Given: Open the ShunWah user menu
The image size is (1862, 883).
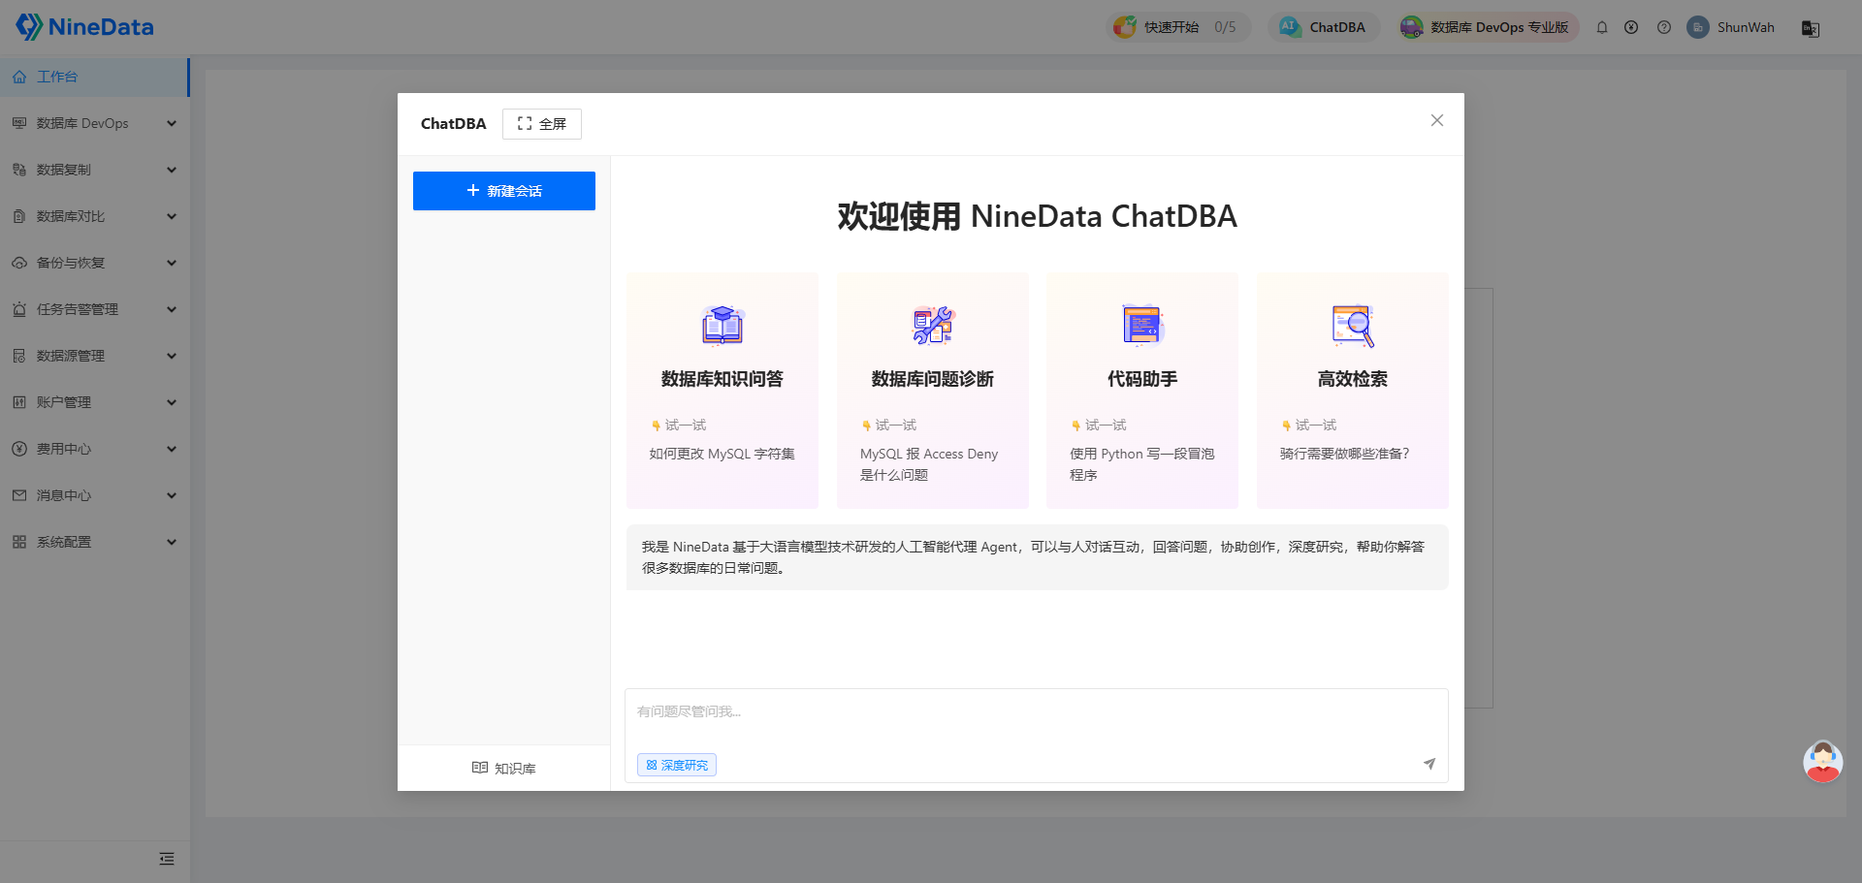Looking at the screenshot, I should click(1731, 27).
